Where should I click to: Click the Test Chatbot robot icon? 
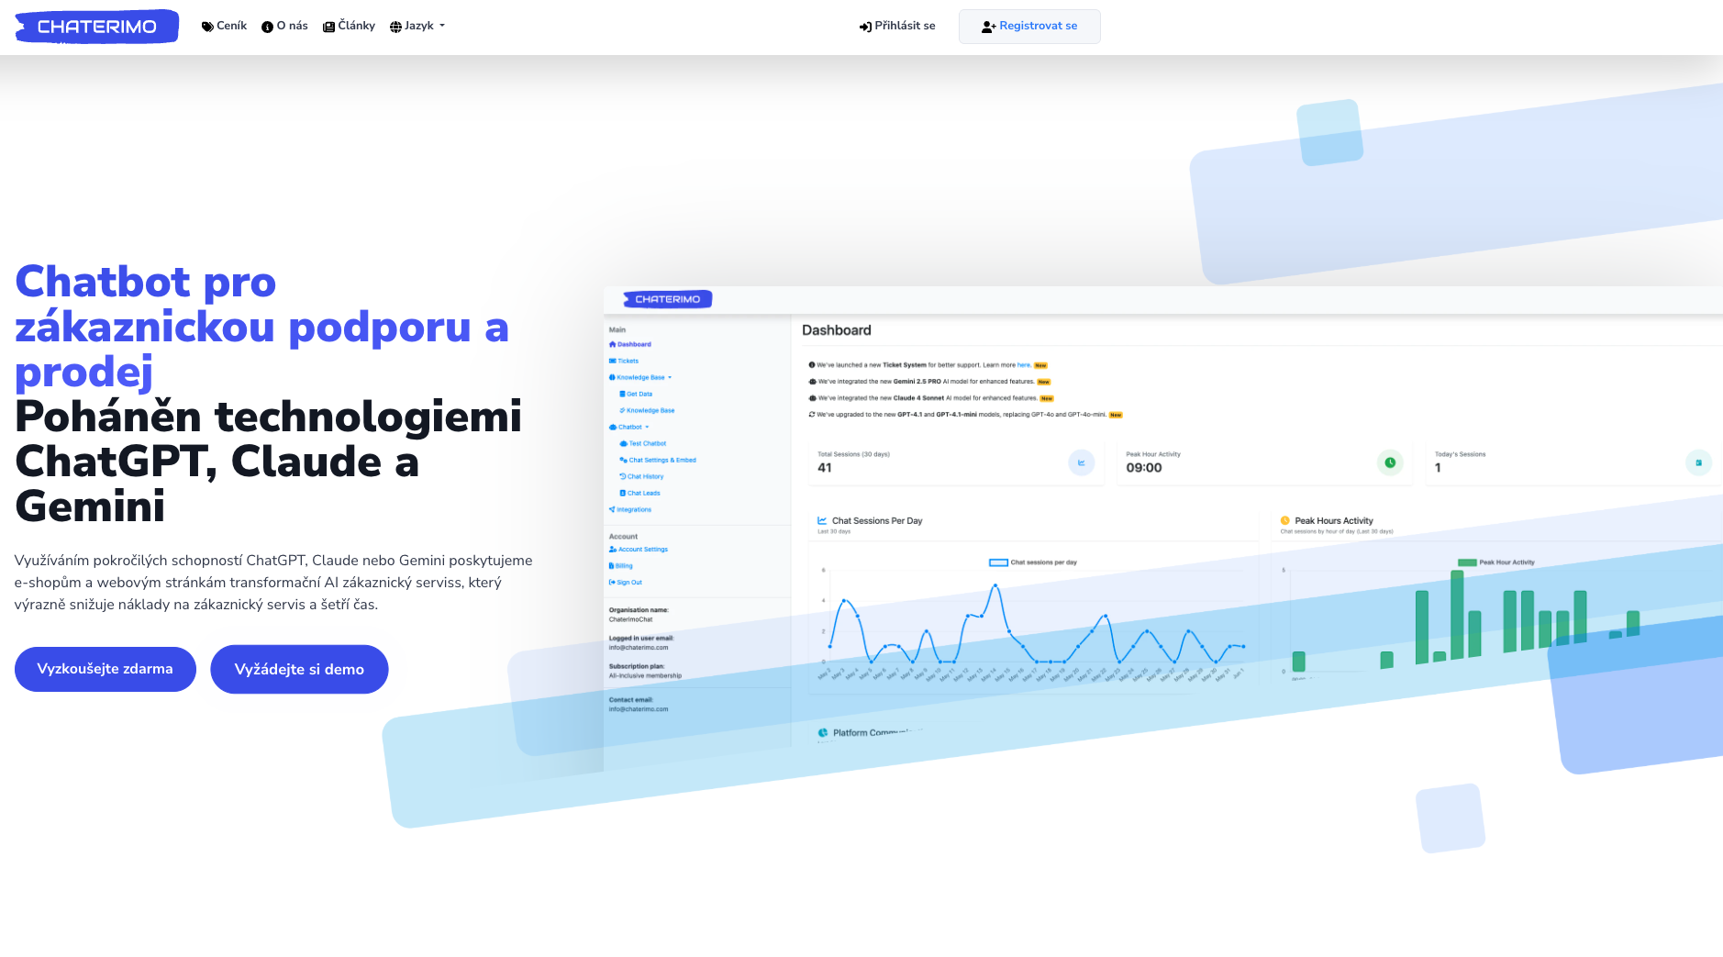click(623, 443)
